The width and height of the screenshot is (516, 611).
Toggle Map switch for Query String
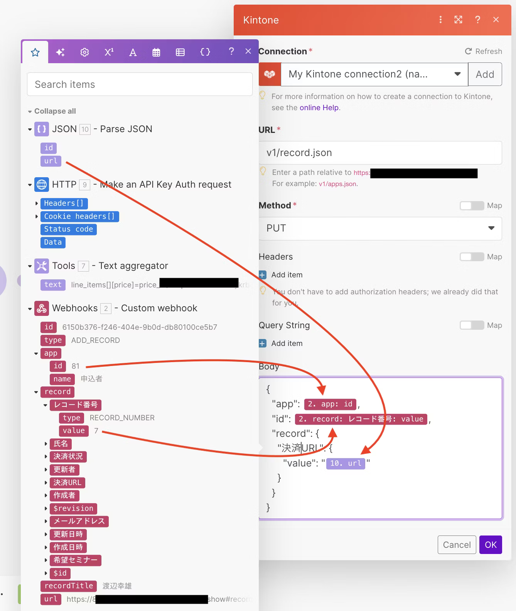pos(472,325)
